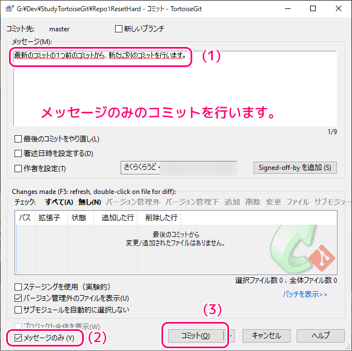Click the コミット(O) button
The width and height of the screenshot is (352, 351).
tap(196, 336)
